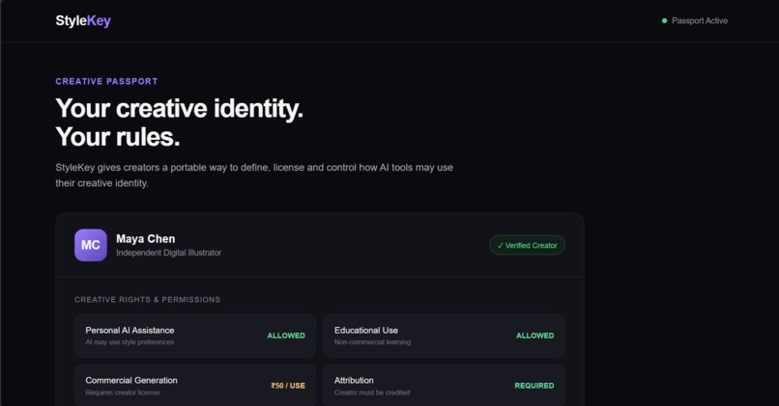Click 'Creator must be credited' description
The width and height of the screenshot is (779, 406).
(x=372, y=392)
